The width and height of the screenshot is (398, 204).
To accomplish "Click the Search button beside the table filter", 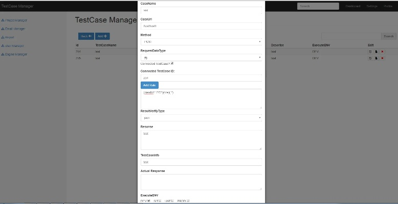I will pyautogui.click(x=388, y=36).
